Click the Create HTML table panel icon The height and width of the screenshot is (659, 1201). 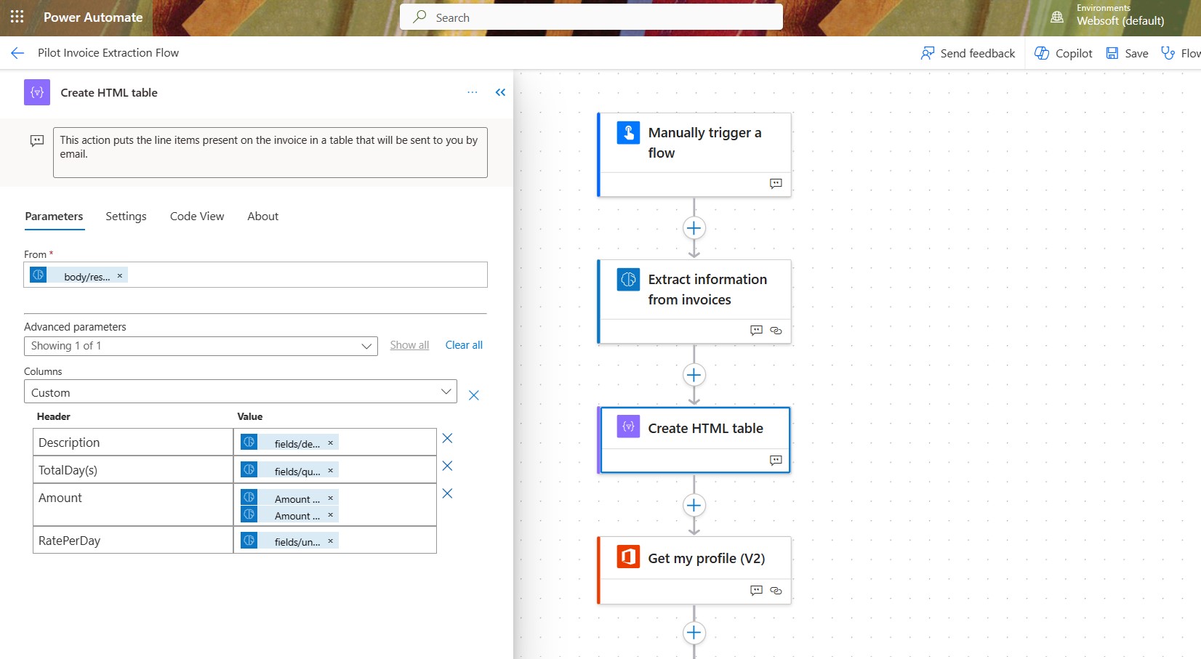pos(37,92)
